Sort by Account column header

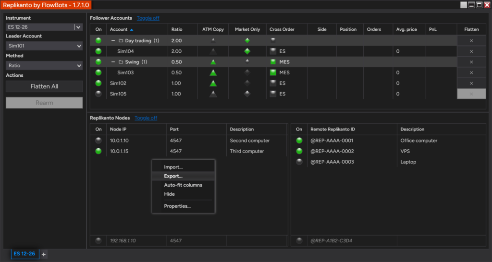(x=137, y=29)
